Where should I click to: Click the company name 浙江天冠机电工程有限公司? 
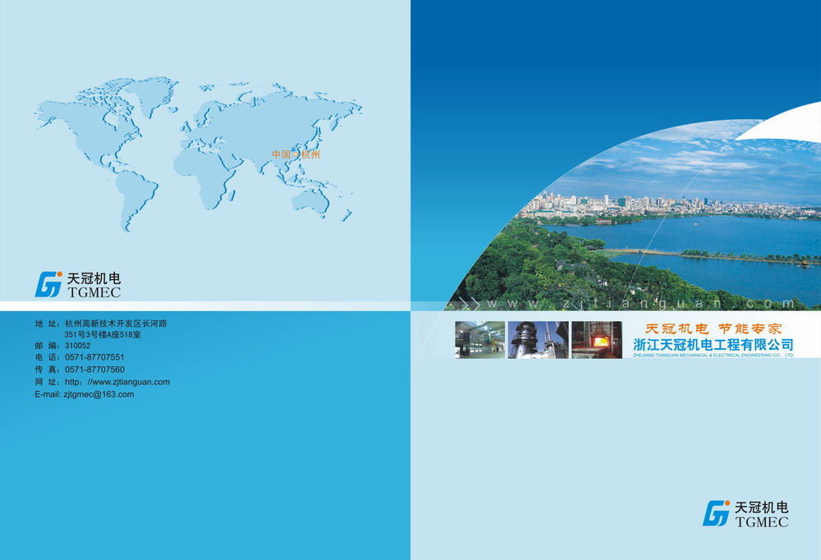tap(713, 345)
